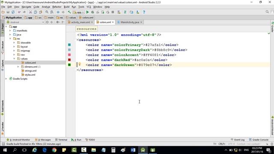
Task: Open Calculator from the taskbar
Action: point(113,150)
